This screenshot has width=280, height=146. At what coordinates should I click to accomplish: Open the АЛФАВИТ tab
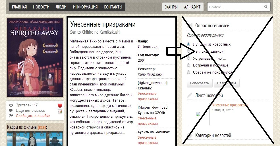point(192,7)
